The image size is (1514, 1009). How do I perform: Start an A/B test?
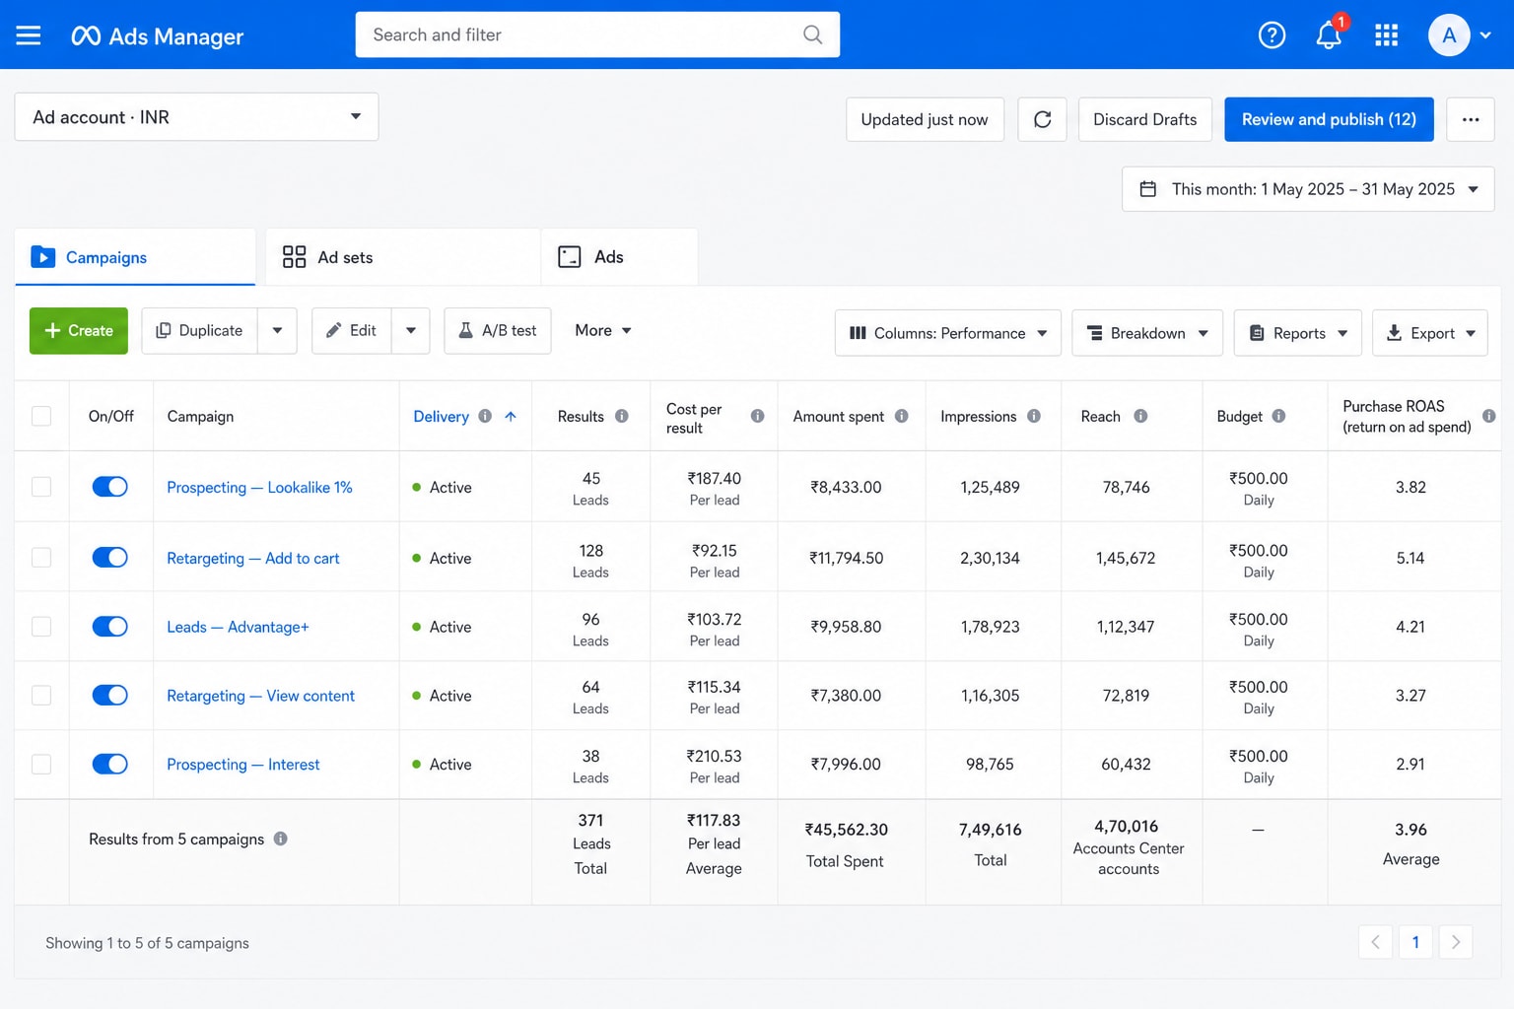(498, 331)
